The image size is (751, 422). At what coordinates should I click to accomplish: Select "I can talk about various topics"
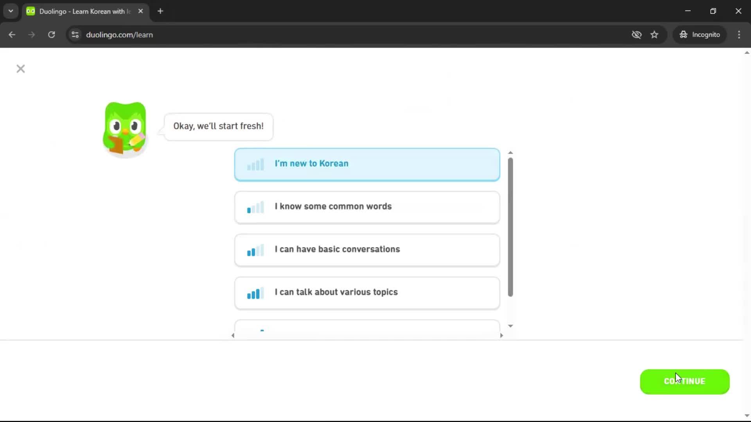point(366,293)
